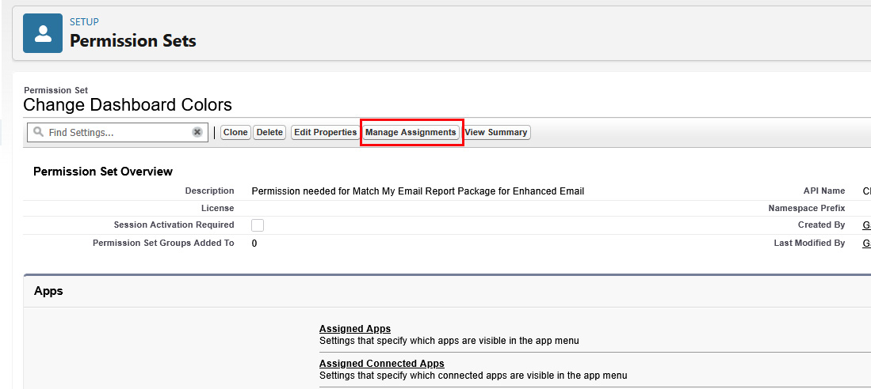871x389 pixels.
Task: Open the Created By user link
Action: [866, 225]
